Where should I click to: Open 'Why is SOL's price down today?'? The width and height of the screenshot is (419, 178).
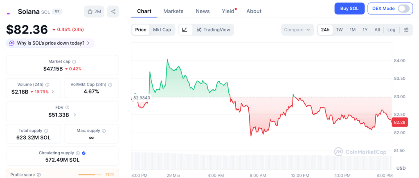click(x=50, y=43)
